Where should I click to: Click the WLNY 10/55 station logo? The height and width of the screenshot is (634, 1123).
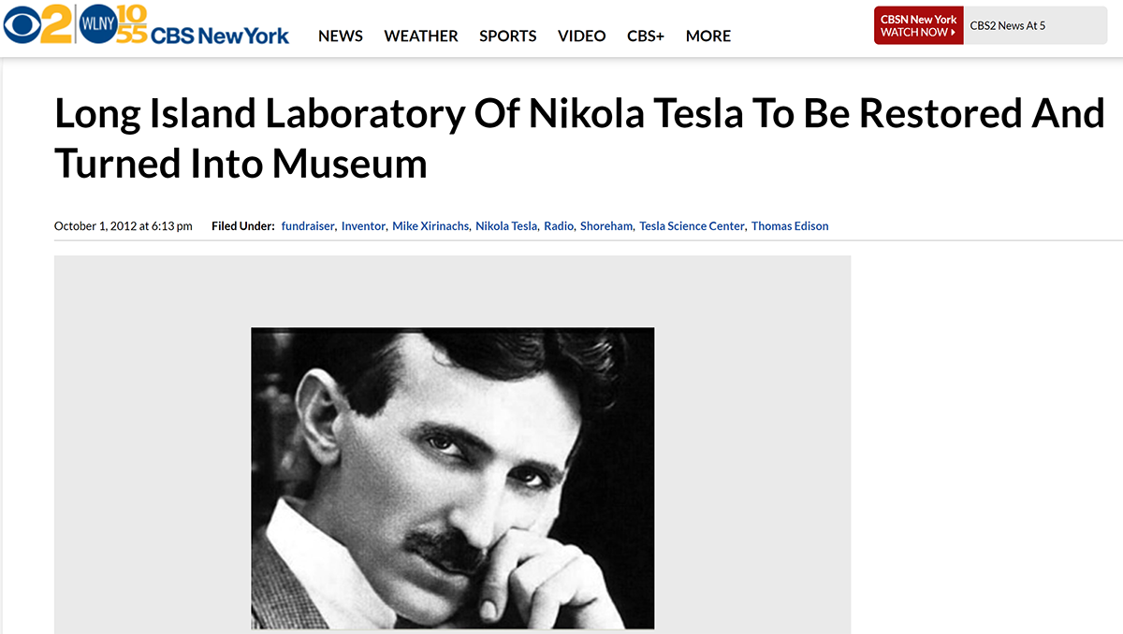(x=112, y=26)
